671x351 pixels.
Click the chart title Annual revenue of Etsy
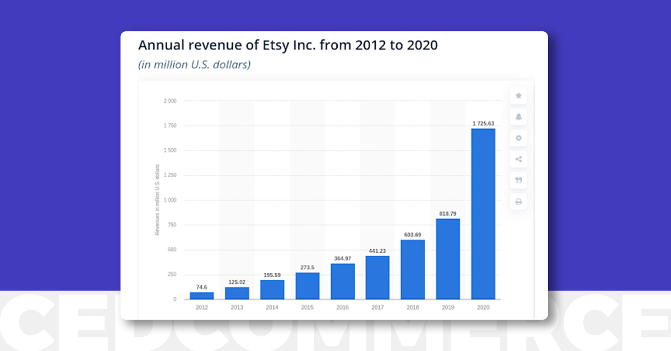point(288,45)
